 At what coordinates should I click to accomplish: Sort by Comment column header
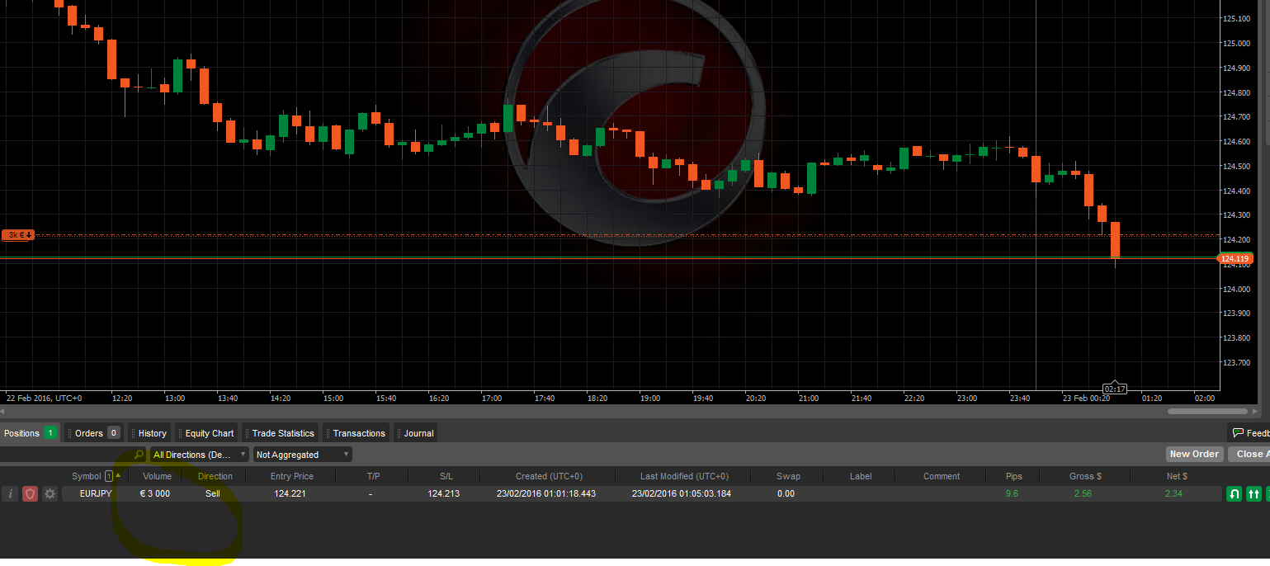[942, 476]
